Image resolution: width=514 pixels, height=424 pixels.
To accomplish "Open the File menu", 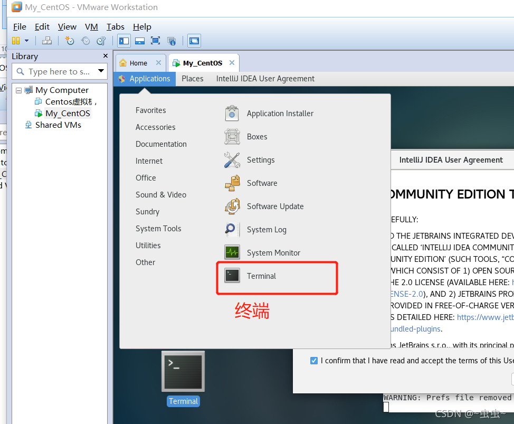I will 20,26.
